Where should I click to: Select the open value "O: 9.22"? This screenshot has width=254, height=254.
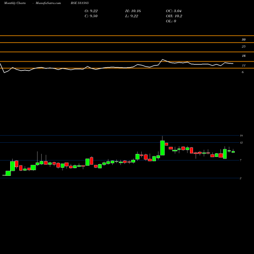[x=91, y=11]
